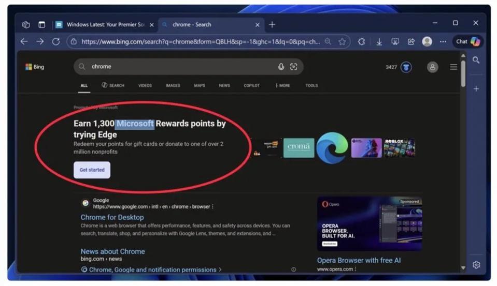The height and width of the screenshot is (286, 497).
Task: Click the sidebar plus icon
Action: (476, 89)
